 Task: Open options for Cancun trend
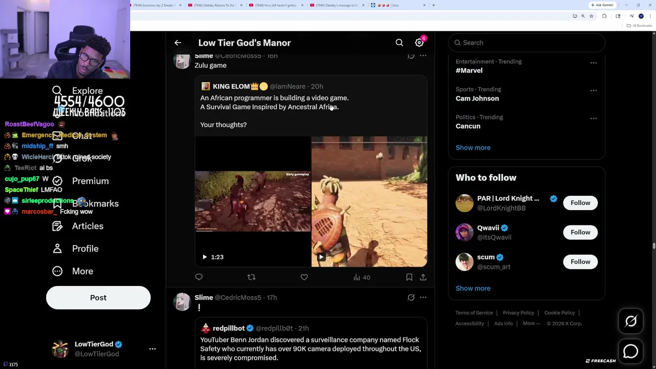coord(593,118)
